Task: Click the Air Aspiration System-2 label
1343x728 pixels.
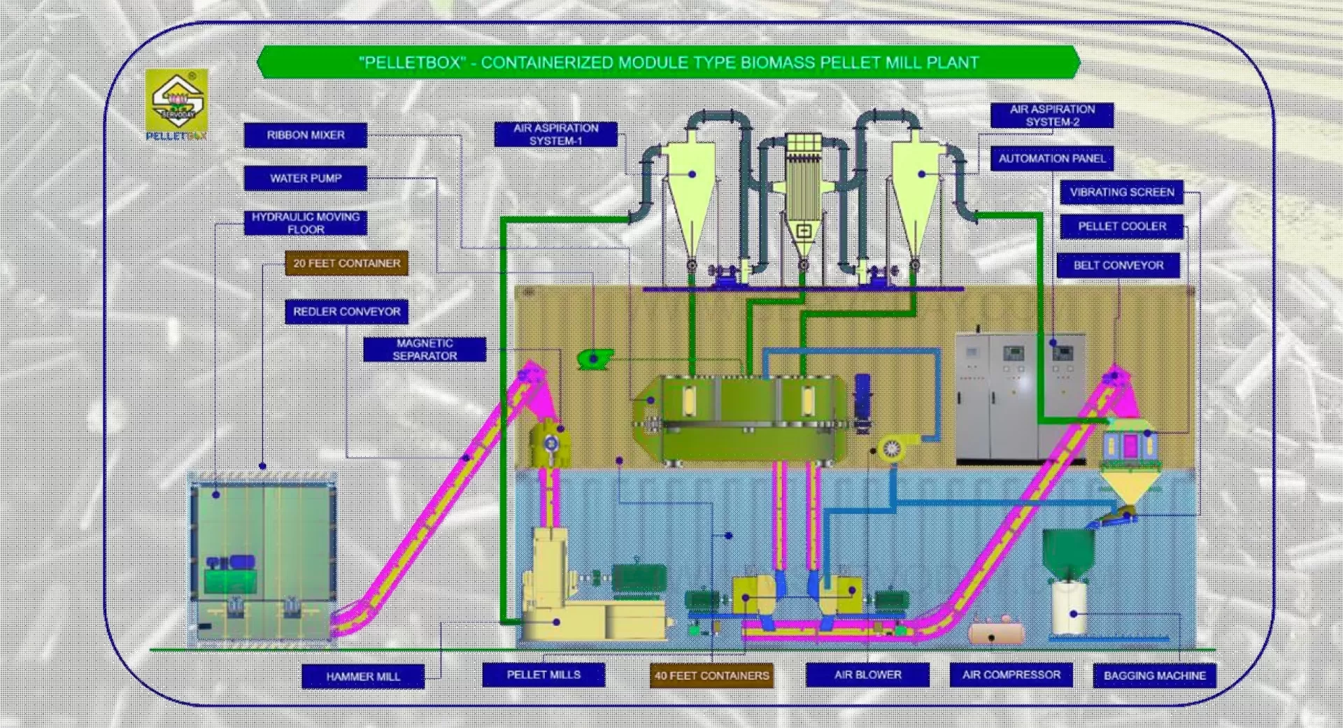Action: click(1052, 115)
